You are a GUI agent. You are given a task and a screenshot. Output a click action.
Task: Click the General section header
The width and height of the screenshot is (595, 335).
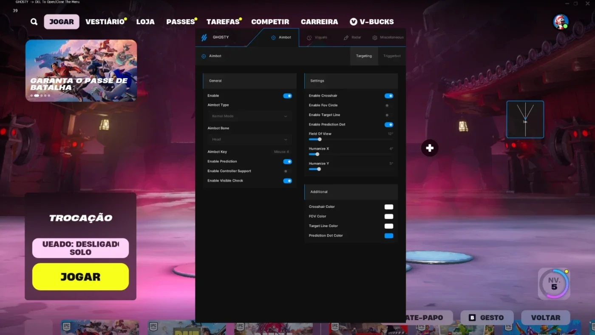pos(250,81)
